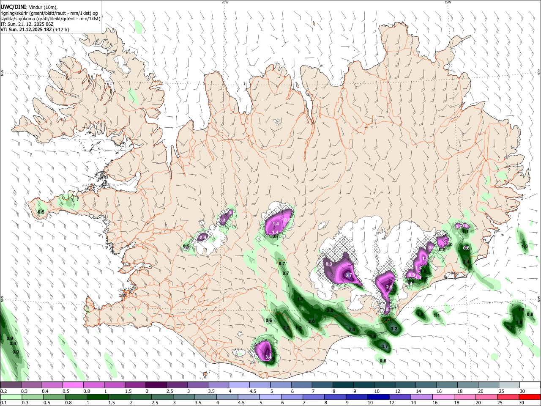This screenshot has width=541, height=406.
Task: Click the '2.4' rain value in the east
Action: (467, 262)
